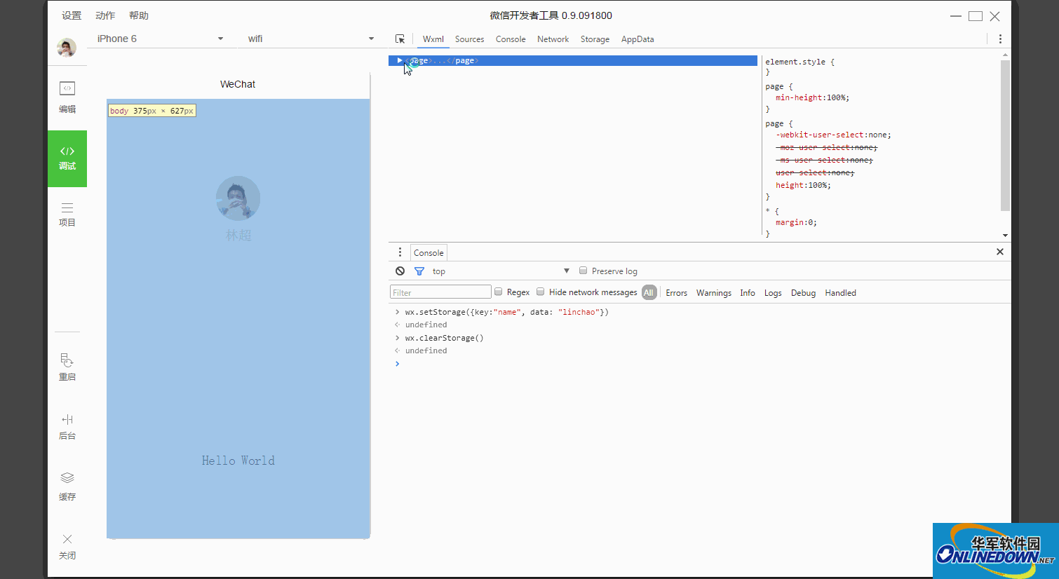Open devtools more options kebab menu
Screen dimensions: 1059x579
[1000, 39]
